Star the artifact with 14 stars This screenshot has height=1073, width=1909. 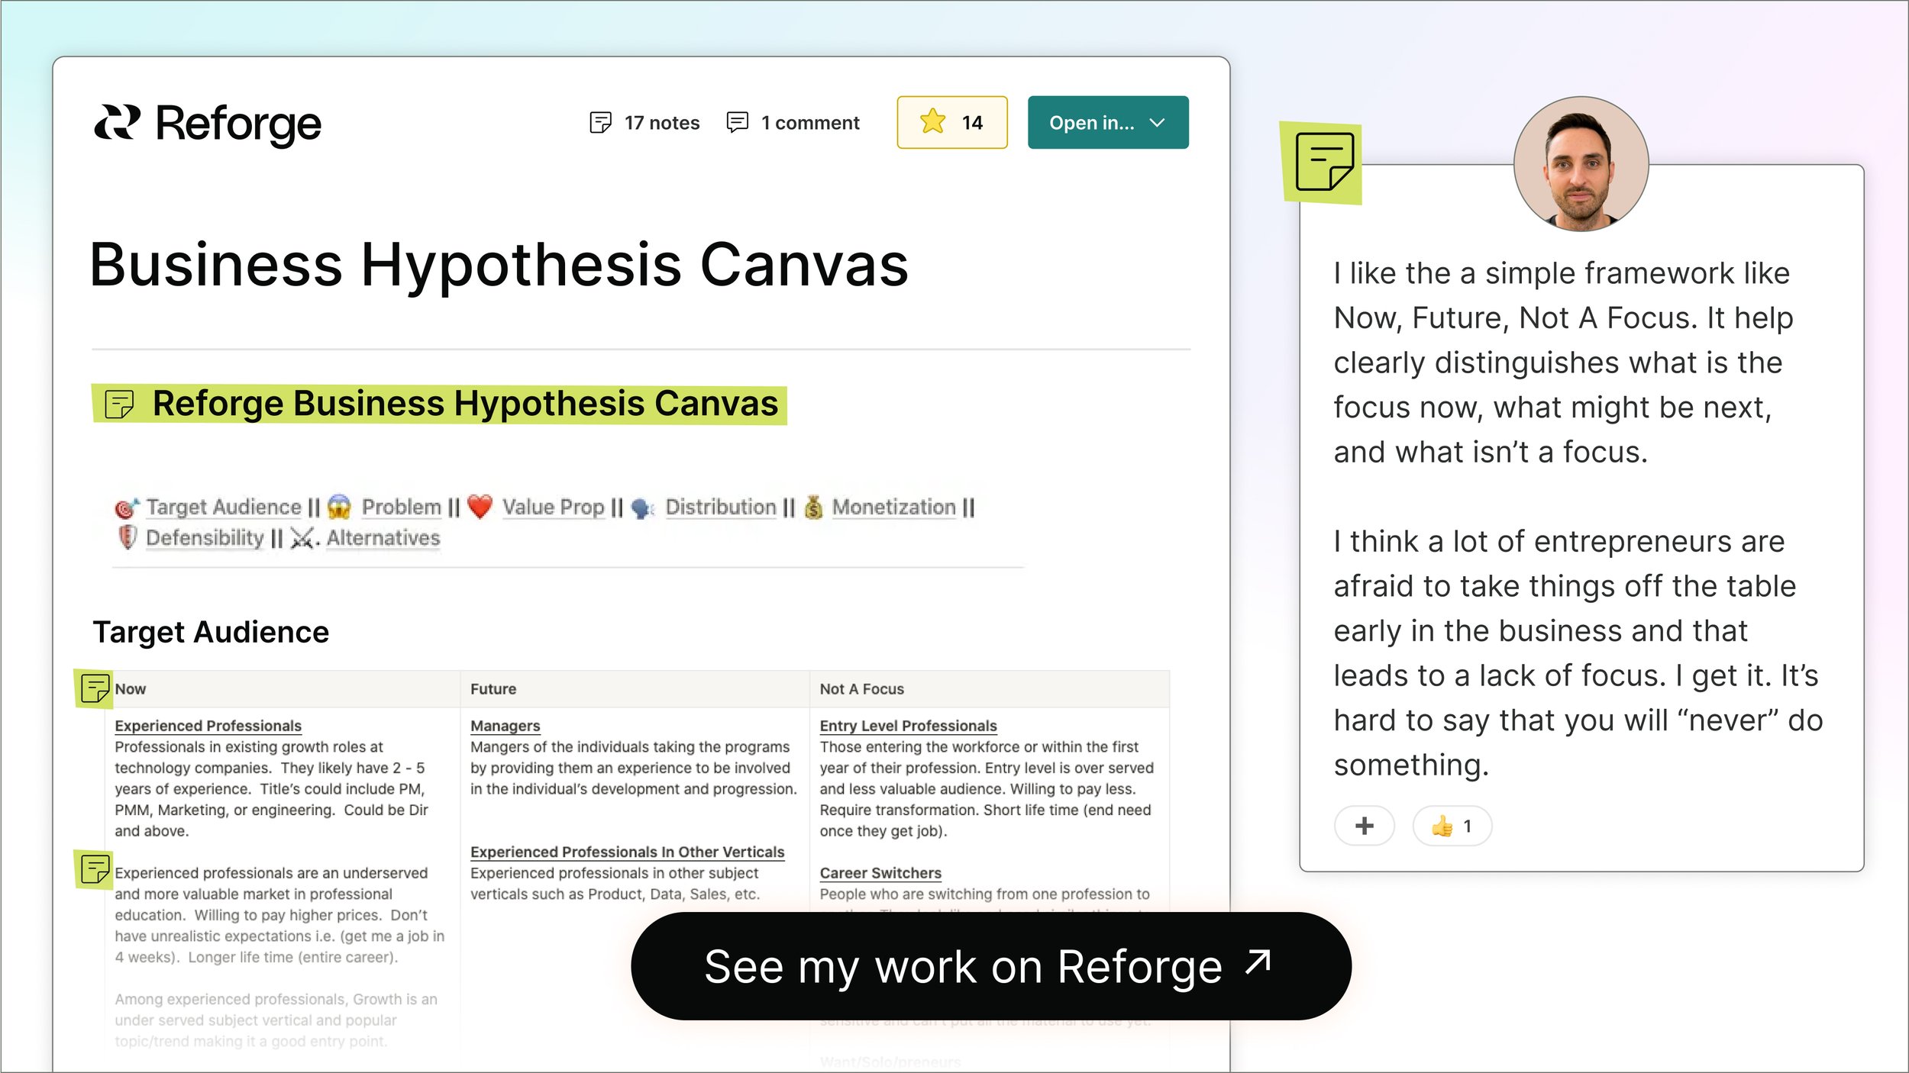coord(951,122)
